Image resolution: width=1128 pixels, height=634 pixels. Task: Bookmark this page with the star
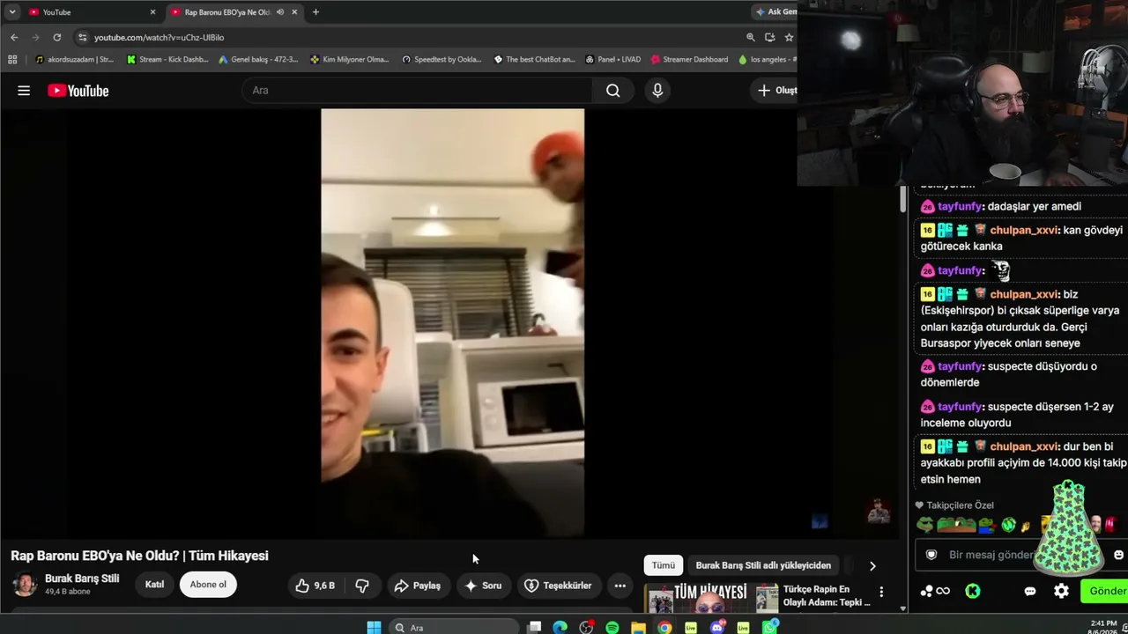[x=789, y=38]
